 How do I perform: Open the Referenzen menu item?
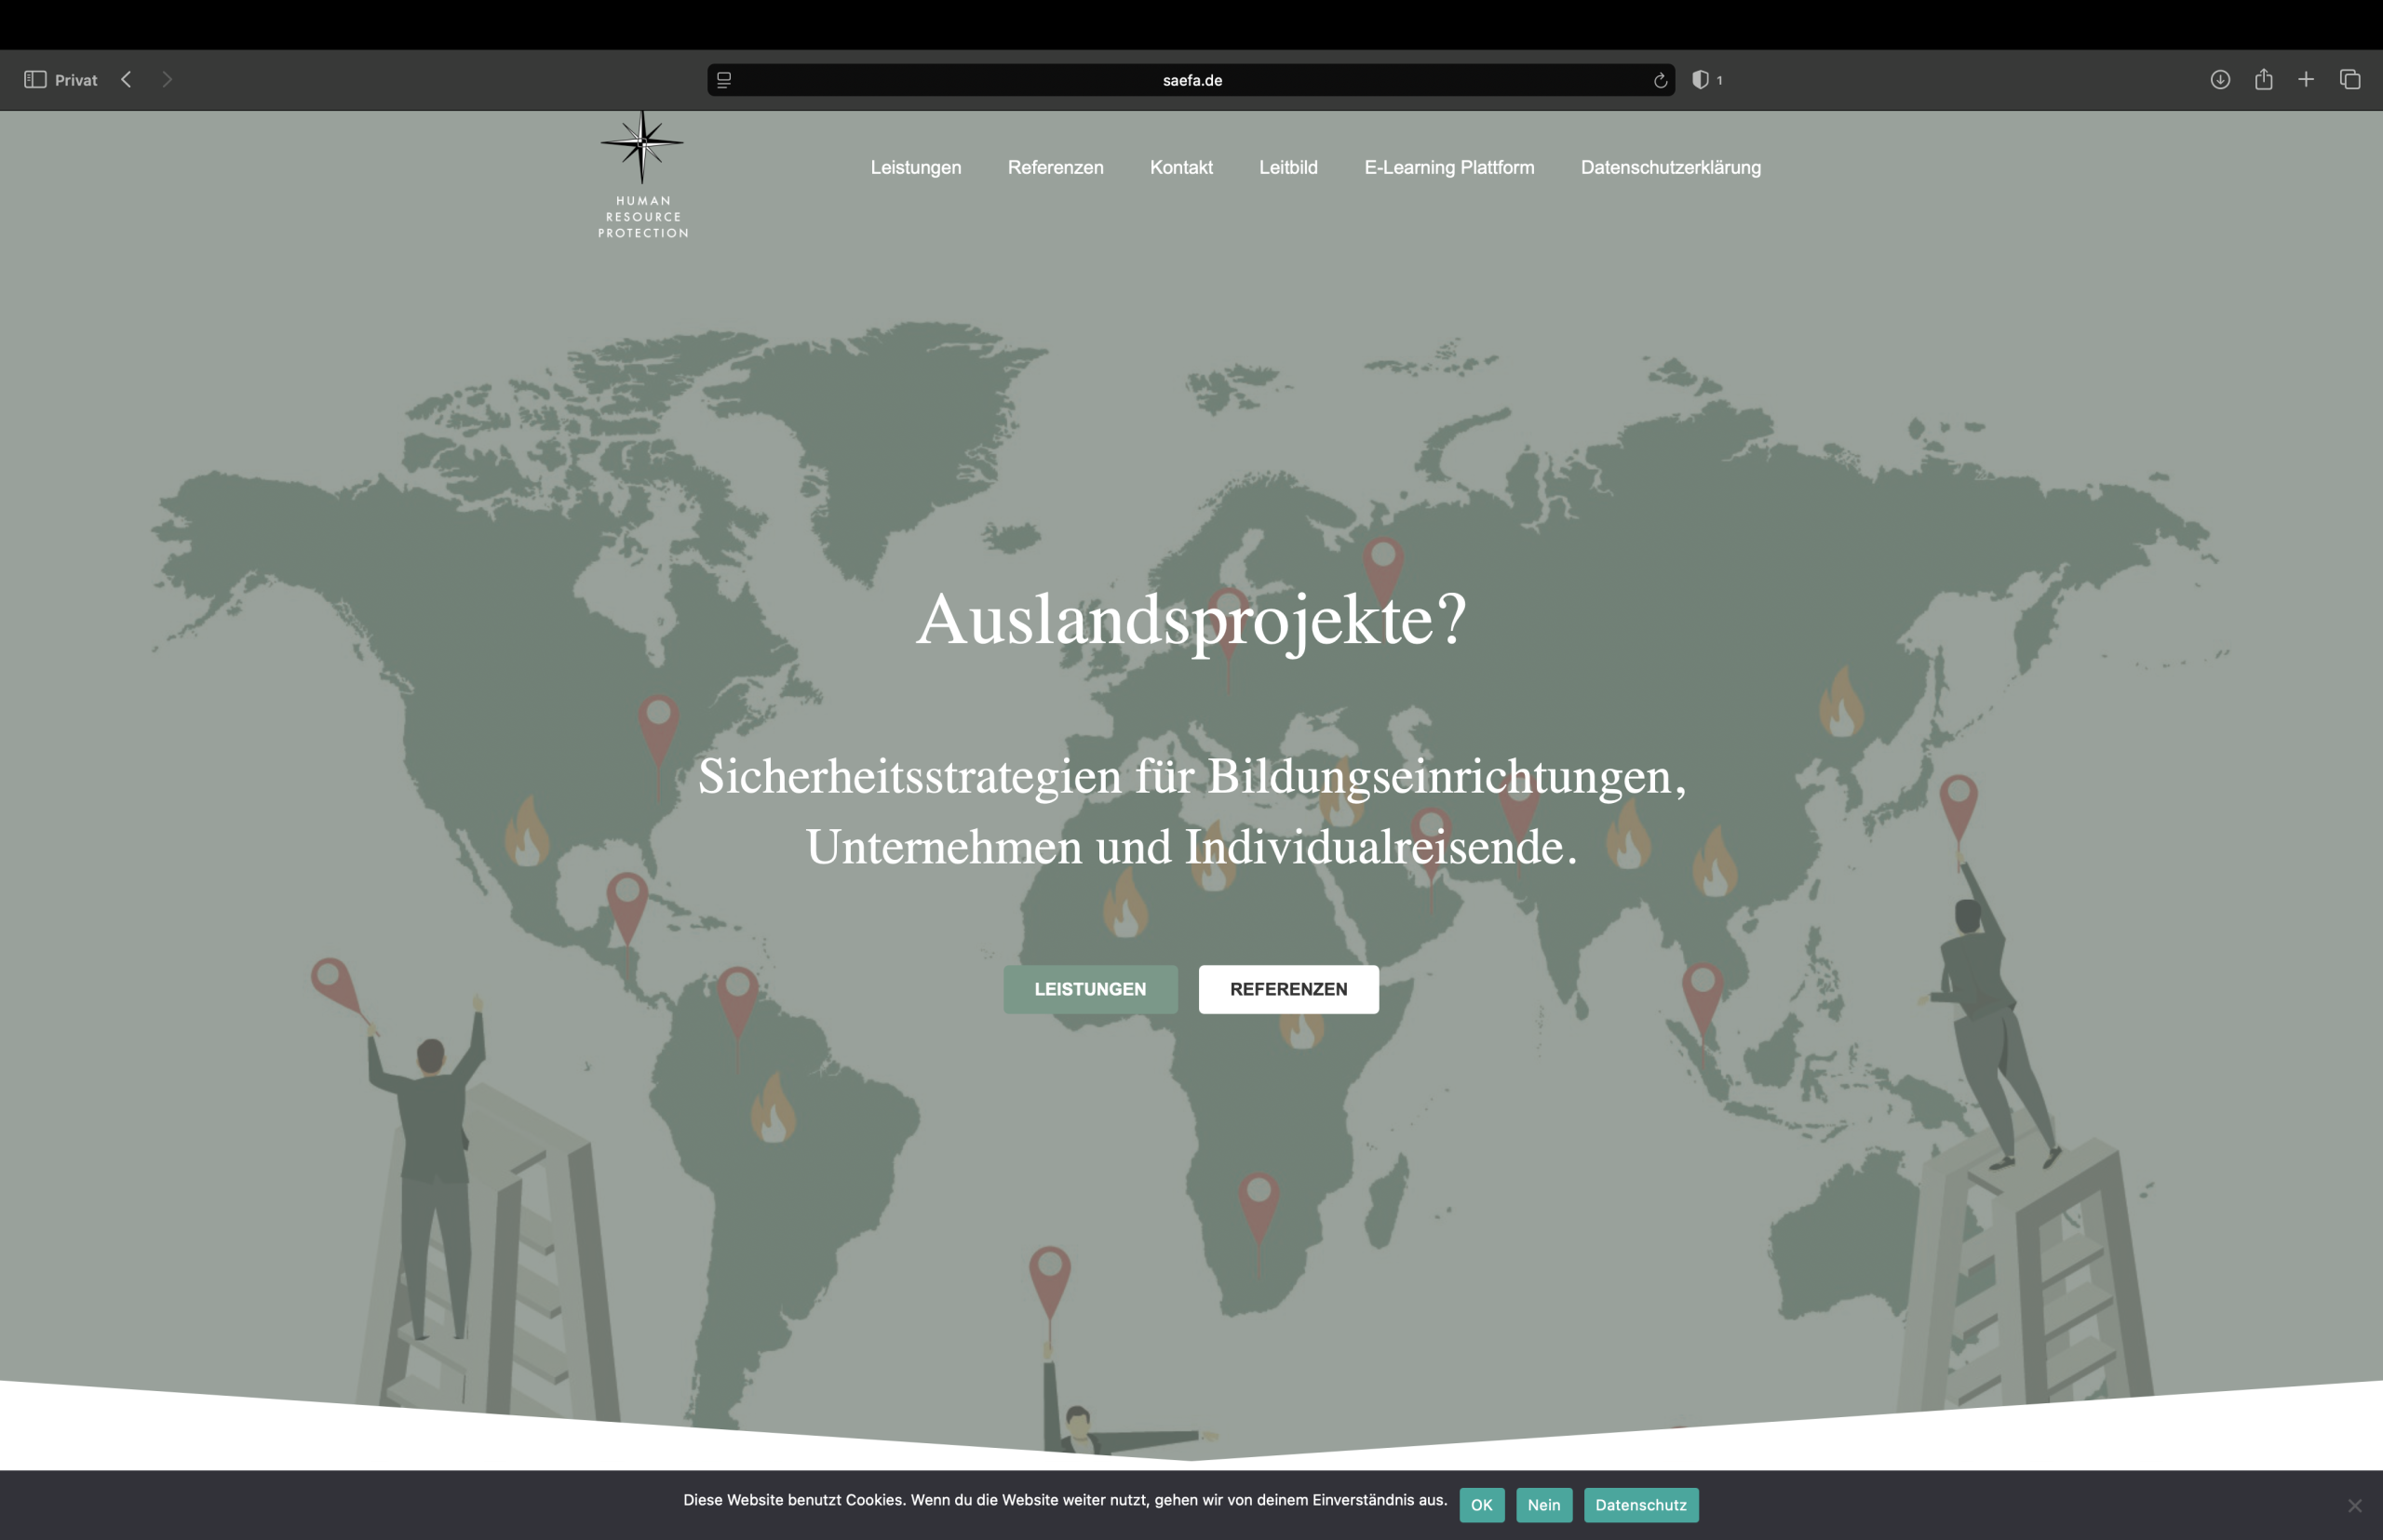pyautogui.click(x=1056, y=168)
